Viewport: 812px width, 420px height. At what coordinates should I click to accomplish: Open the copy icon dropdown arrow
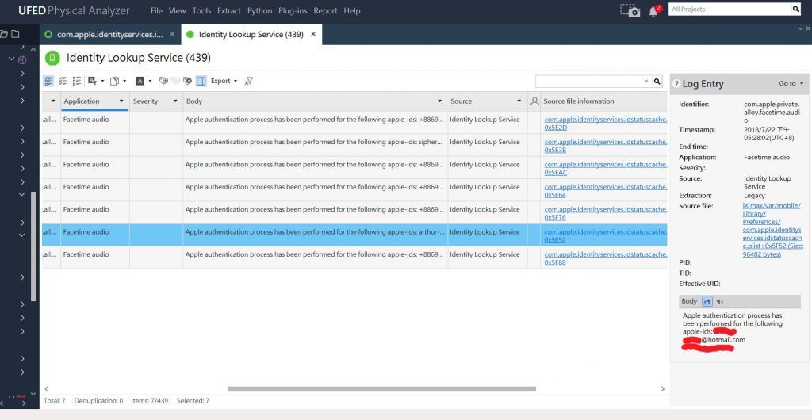point(124,81)
